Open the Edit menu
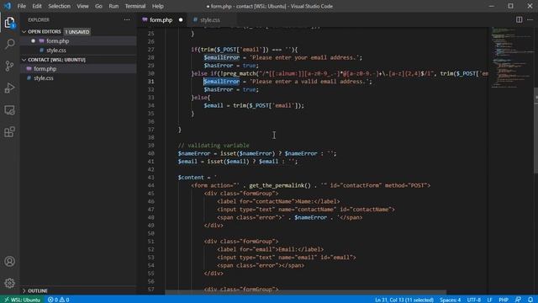Image resolution: width=538 pixels, height=303 pixels. [37, 6]
